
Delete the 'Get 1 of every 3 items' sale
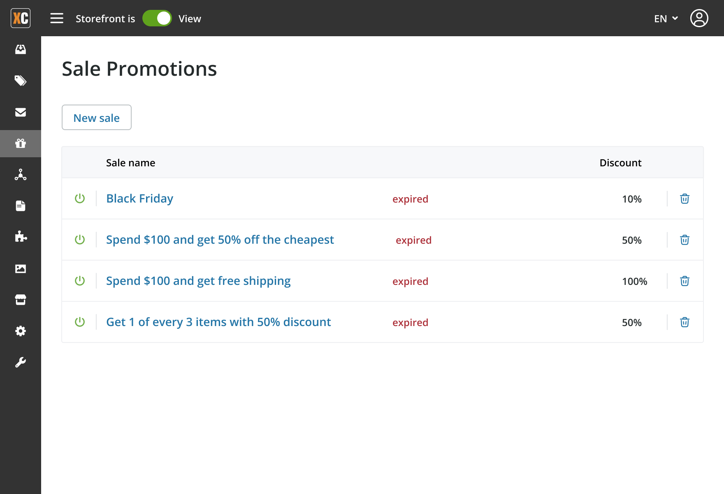pos(684,322)
